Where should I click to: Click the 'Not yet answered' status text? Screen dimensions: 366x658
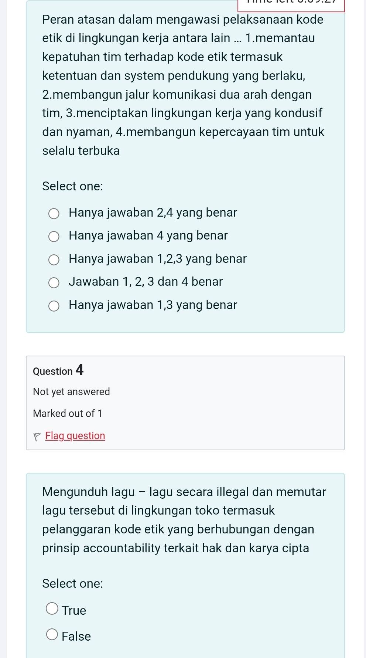71,392
